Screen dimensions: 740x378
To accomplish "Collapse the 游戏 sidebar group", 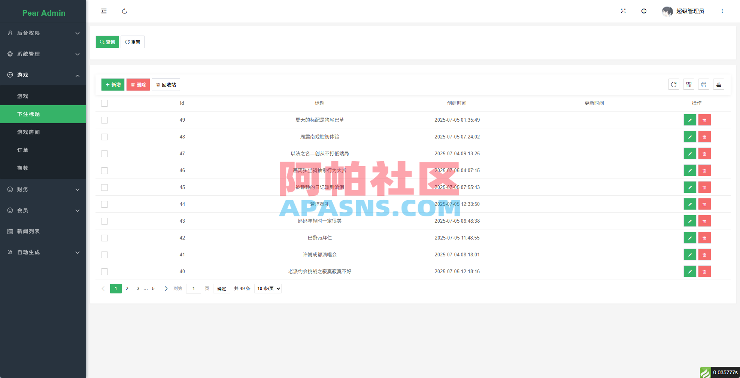I will click(43, 75).
